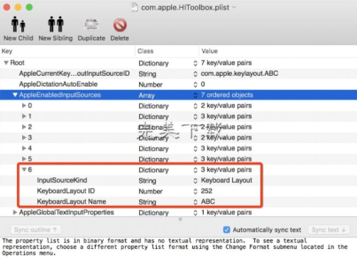Click the 7 key/value pairs value
The width and height of the screenshot is (357, 261).
226,63
